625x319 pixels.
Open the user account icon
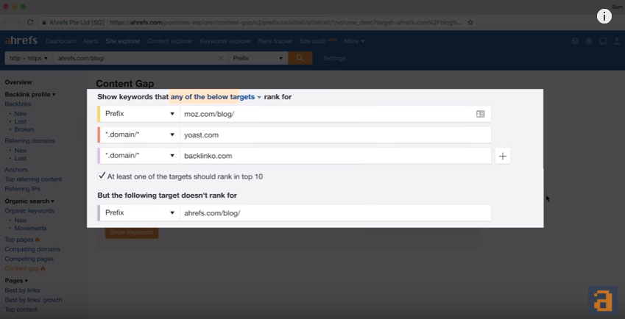(617, 41)
